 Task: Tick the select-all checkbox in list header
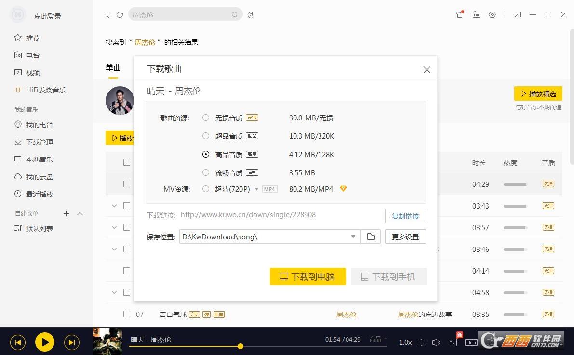[127, 162]
